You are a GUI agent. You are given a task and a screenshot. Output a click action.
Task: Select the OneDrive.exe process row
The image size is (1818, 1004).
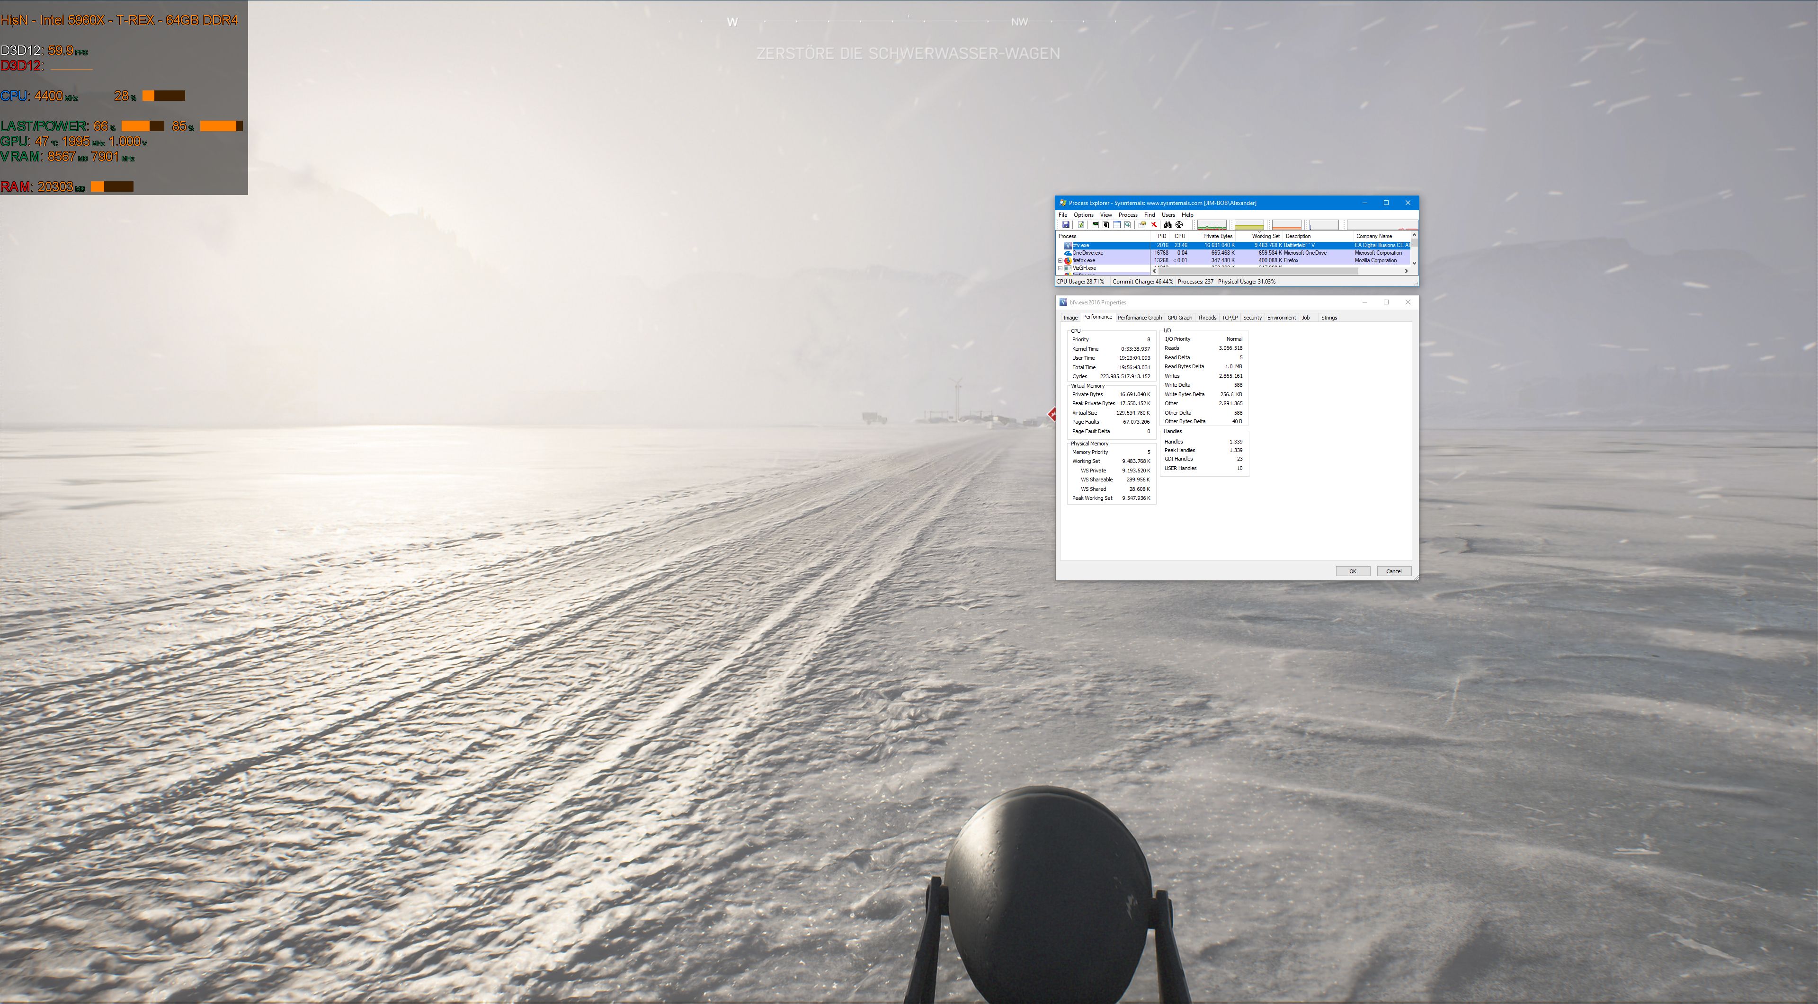coord(1087,253)
